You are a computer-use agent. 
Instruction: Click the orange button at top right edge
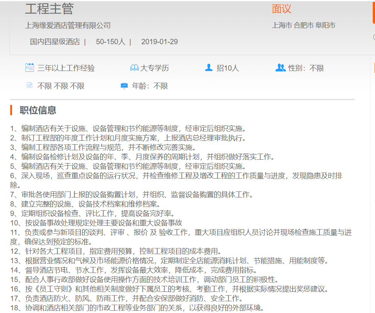coord(373,11)
